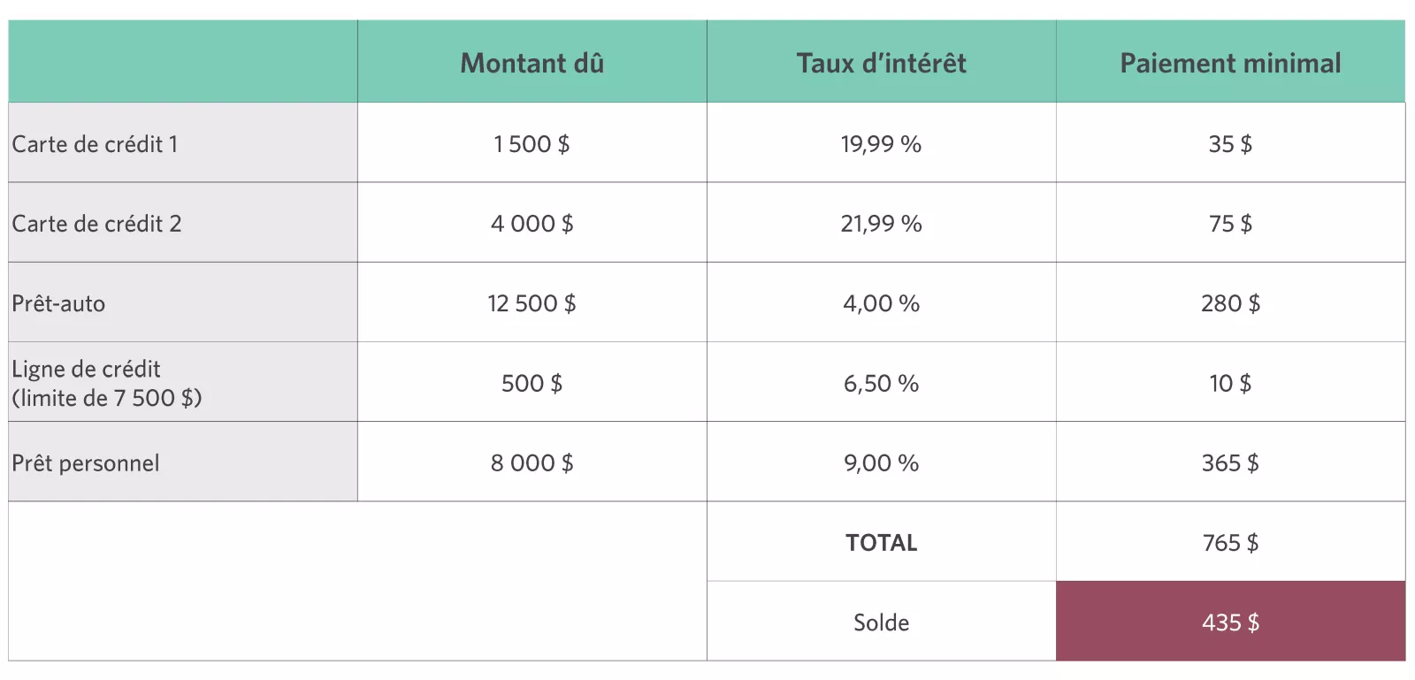
Task: Select the Carte de crédit 1 row label
Action: pyautogui.click(x=95, y=144)
